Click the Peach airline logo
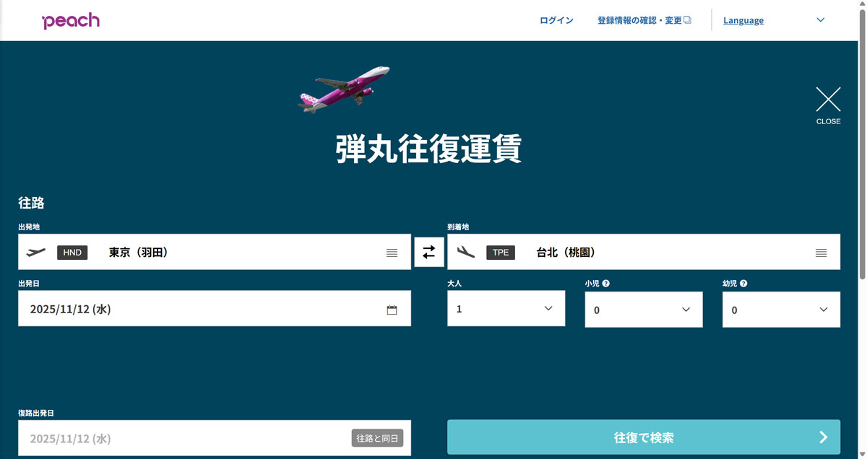This screenshot has width=867, height=459. pos(71,20)
